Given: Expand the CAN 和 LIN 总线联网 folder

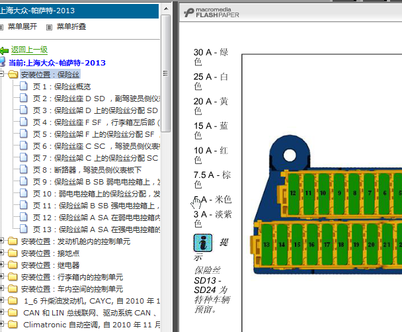Looking at the screenshot, I should (1, 312).
